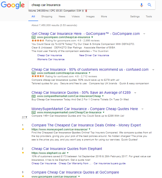162x178 pixels.
Task: Open green arrow after comparethemarket.com URL
Action: pyautogui.click(x=103, y=96)
